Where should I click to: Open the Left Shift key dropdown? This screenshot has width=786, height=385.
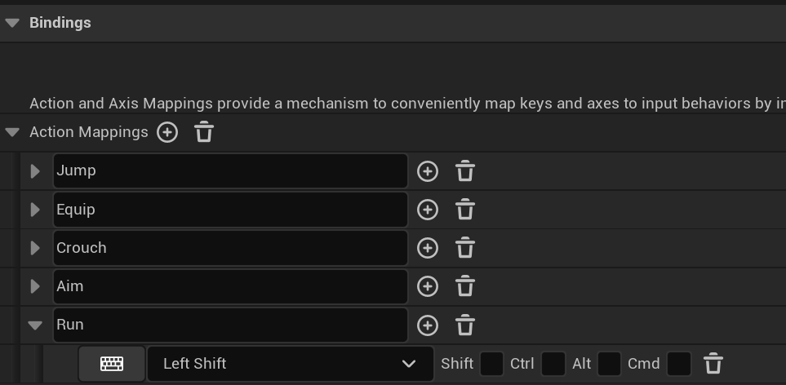(x=290, y=364)
